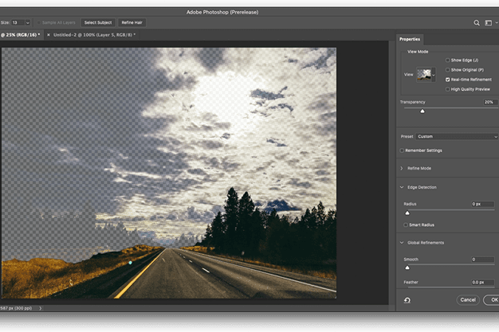This screenshot has height=332, width=499.
Task: Click the search magnifier icon in options bar
Action: pos(477,23)
